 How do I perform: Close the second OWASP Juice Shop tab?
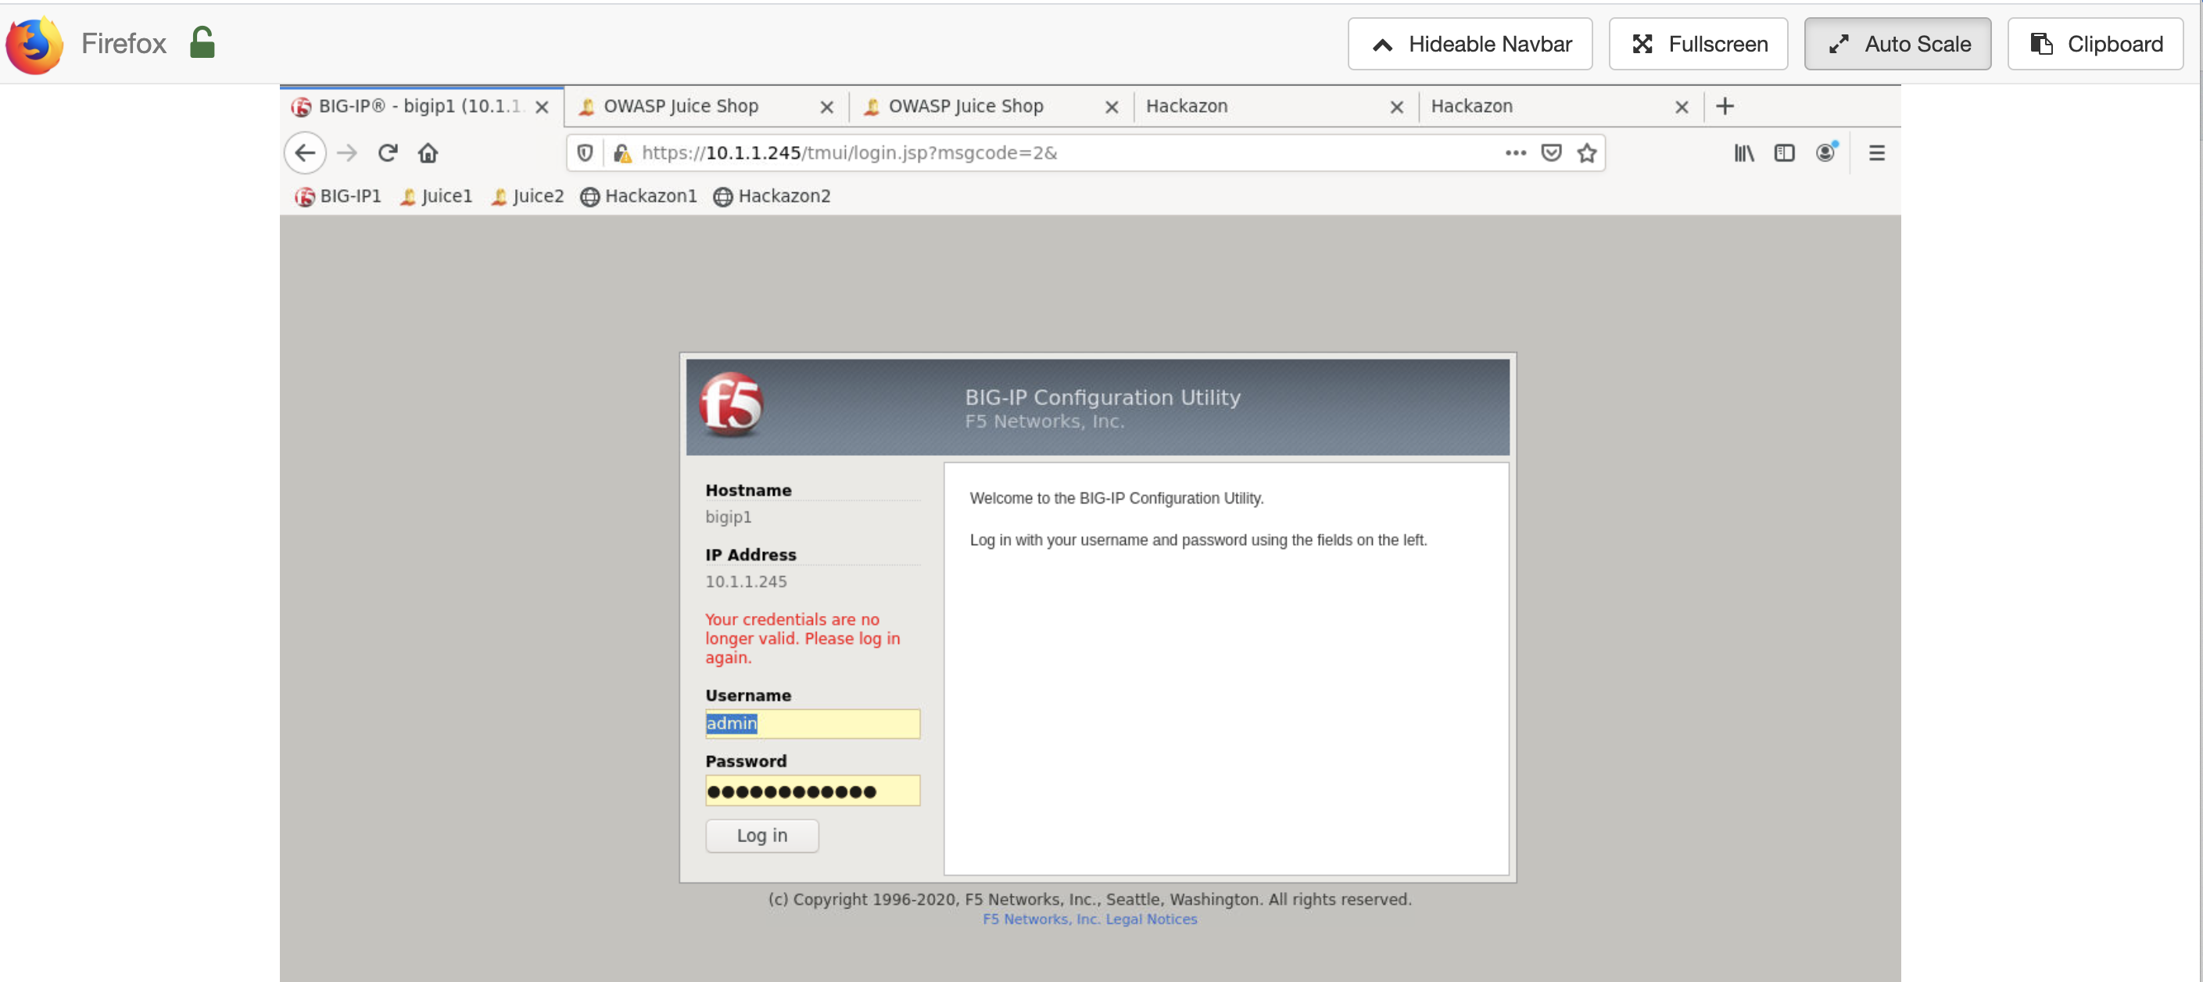1111,107
